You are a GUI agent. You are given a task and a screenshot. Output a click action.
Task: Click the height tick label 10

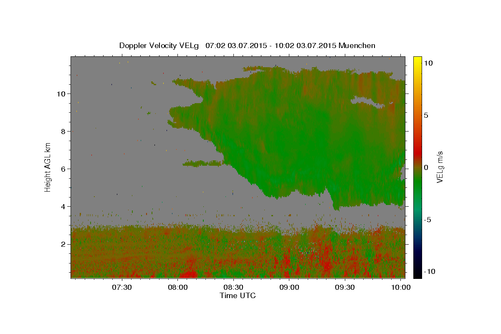point(61,94)
